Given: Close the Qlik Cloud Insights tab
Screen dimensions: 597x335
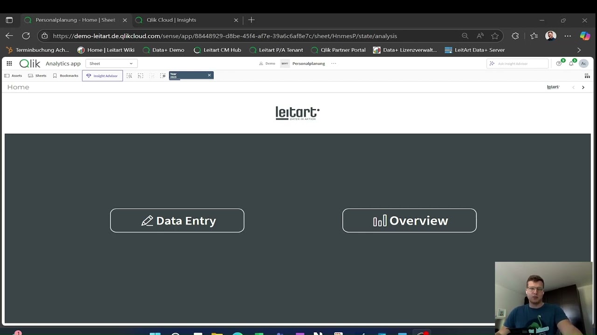Looking at the screenshot, I should [236, 20].
